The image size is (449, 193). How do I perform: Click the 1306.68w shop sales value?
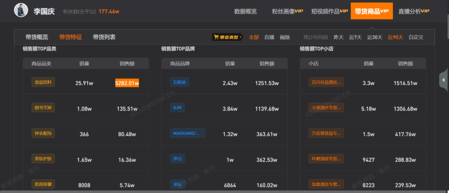click(405, 109)
